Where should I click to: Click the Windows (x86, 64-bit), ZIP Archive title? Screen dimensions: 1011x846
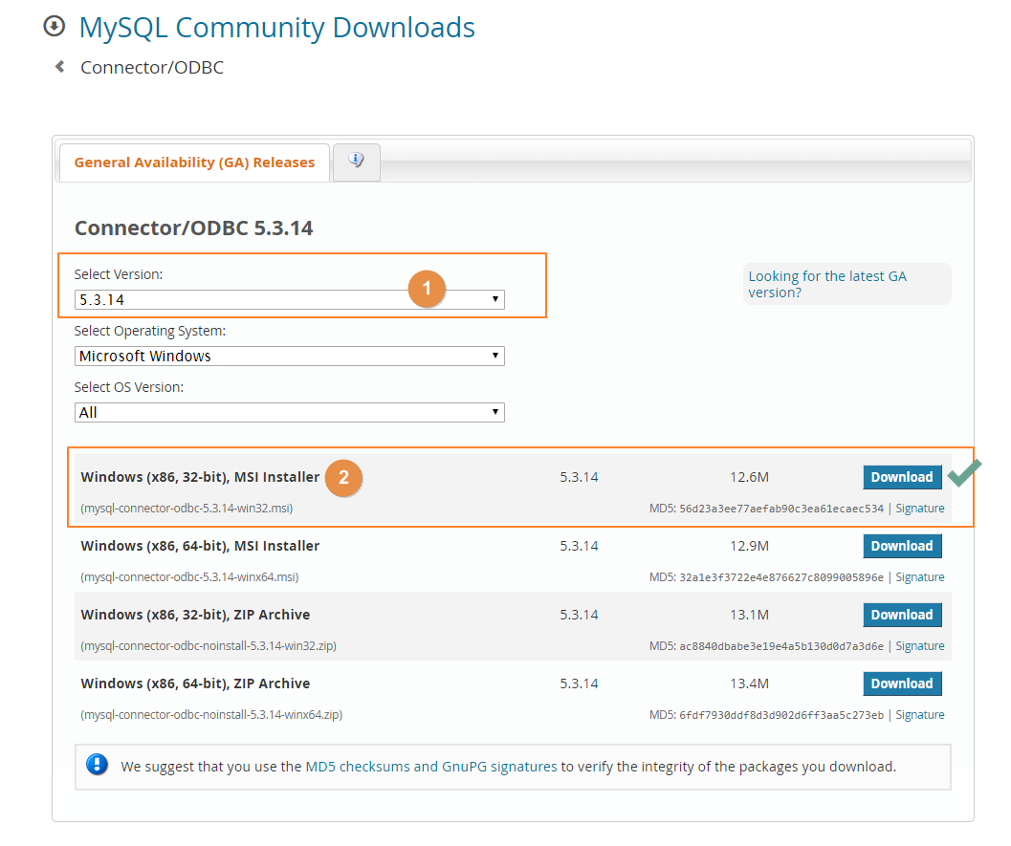tap(195, 684)
